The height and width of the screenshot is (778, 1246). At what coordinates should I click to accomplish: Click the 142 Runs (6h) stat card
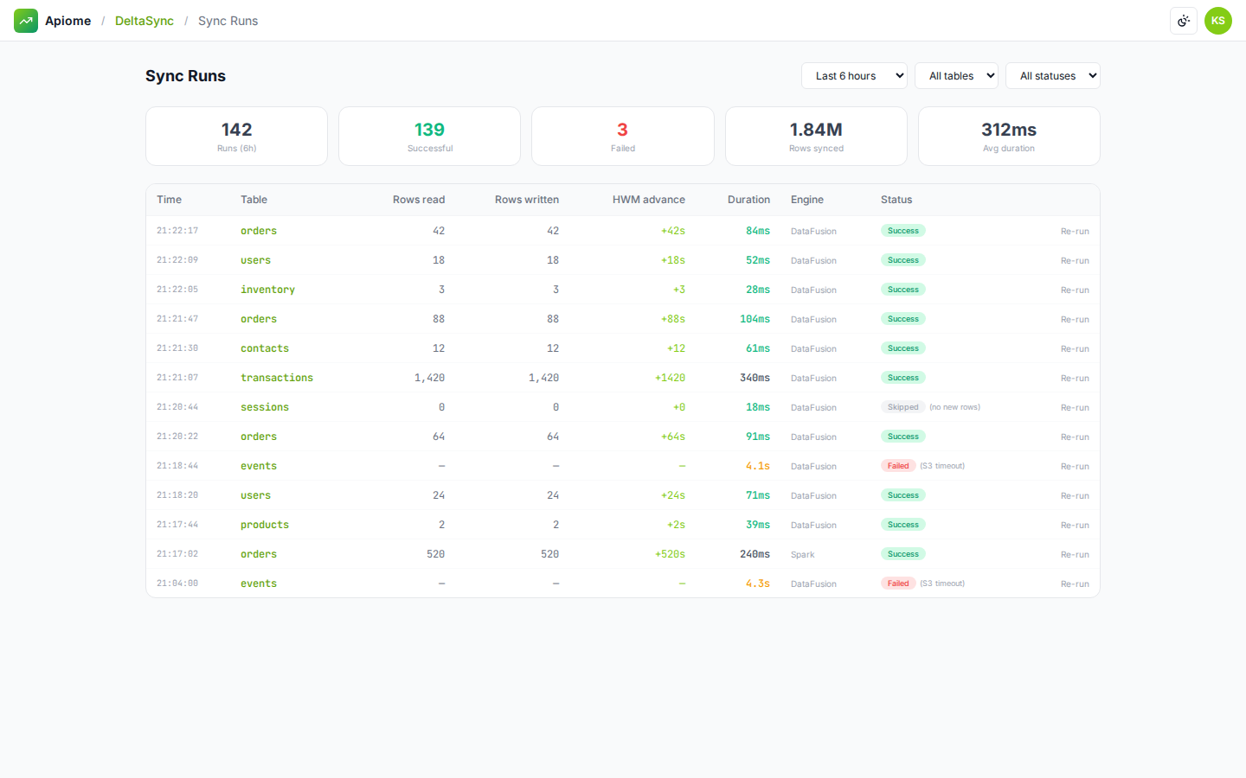(236, 136)
